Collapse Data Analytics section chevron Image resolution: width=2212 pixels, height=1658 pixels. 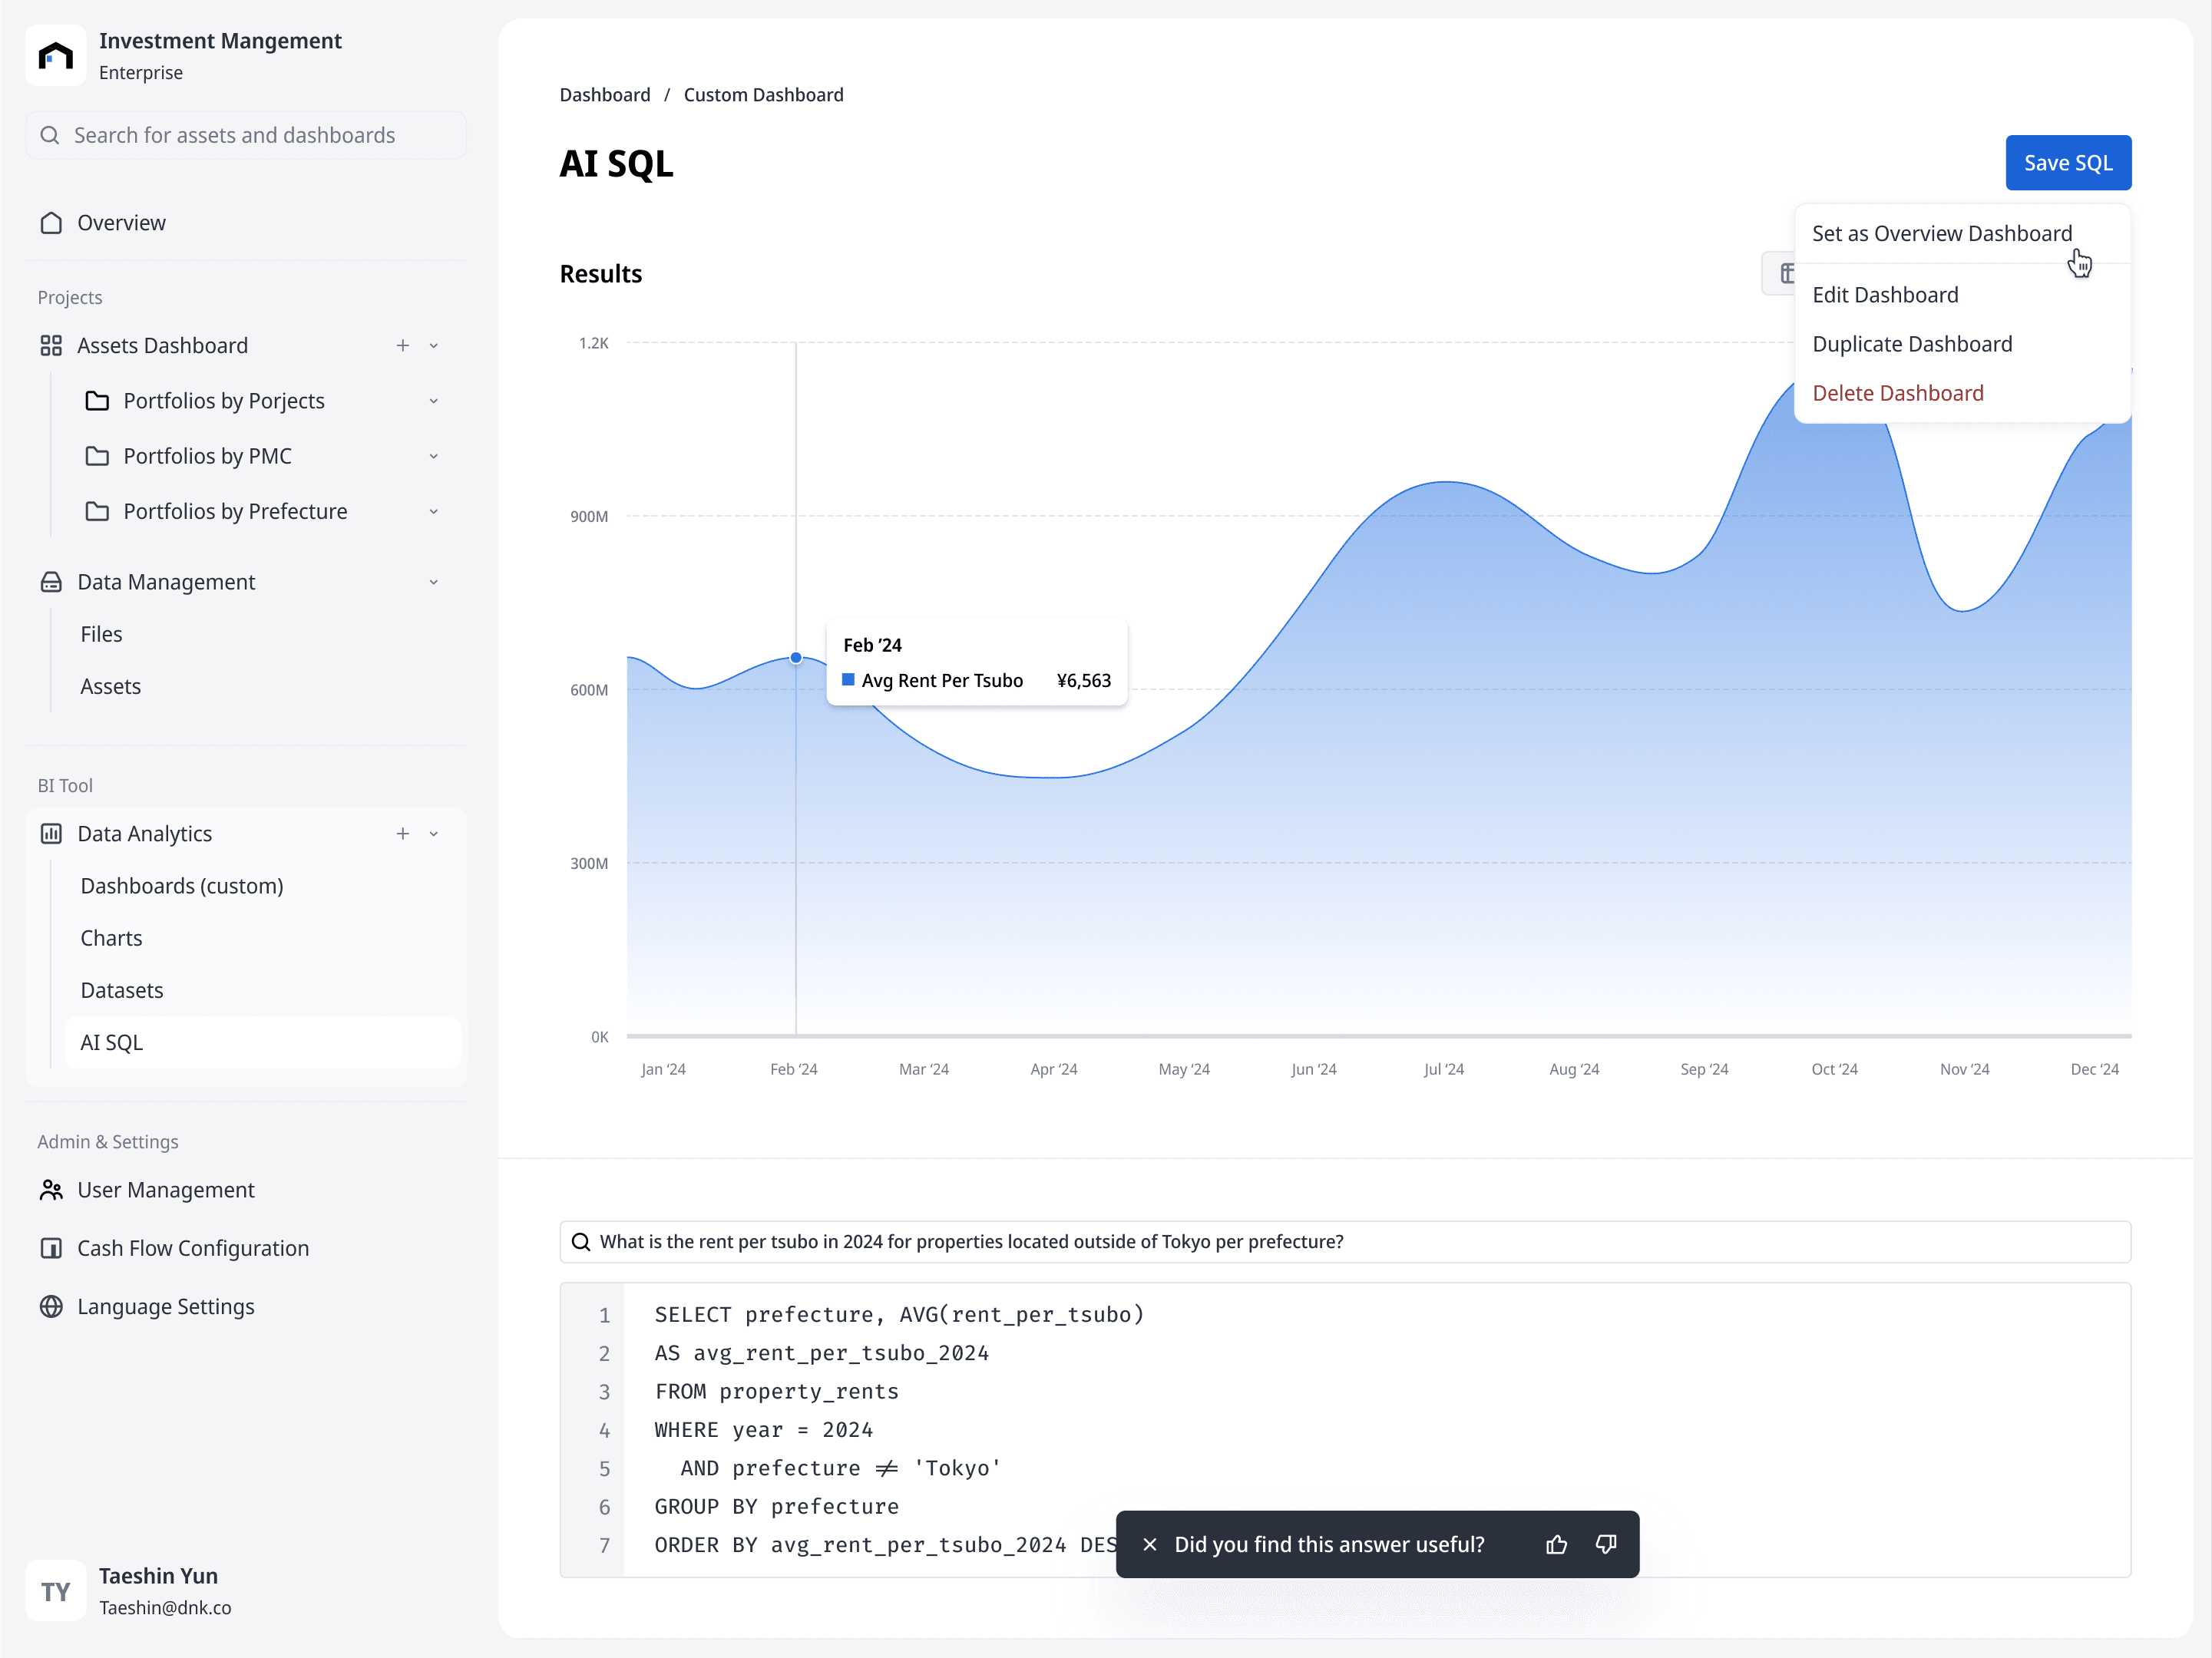click(x=433, y=833)
